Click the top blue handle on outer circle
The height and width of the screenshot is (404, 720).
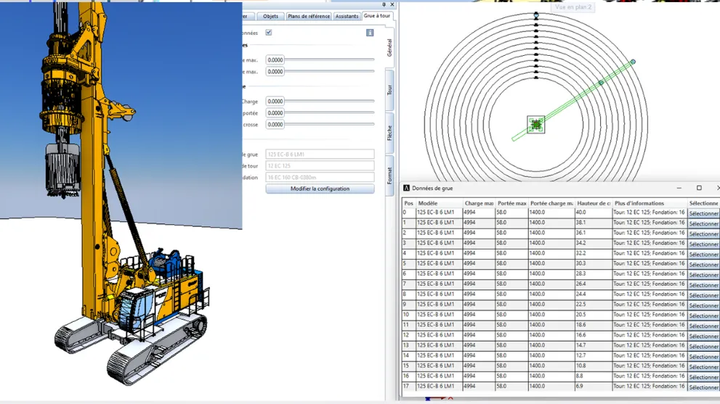(536, 15)
